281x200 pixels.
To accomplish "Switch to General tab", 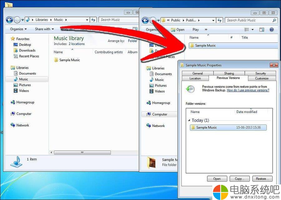I will [x=198, y=73].
